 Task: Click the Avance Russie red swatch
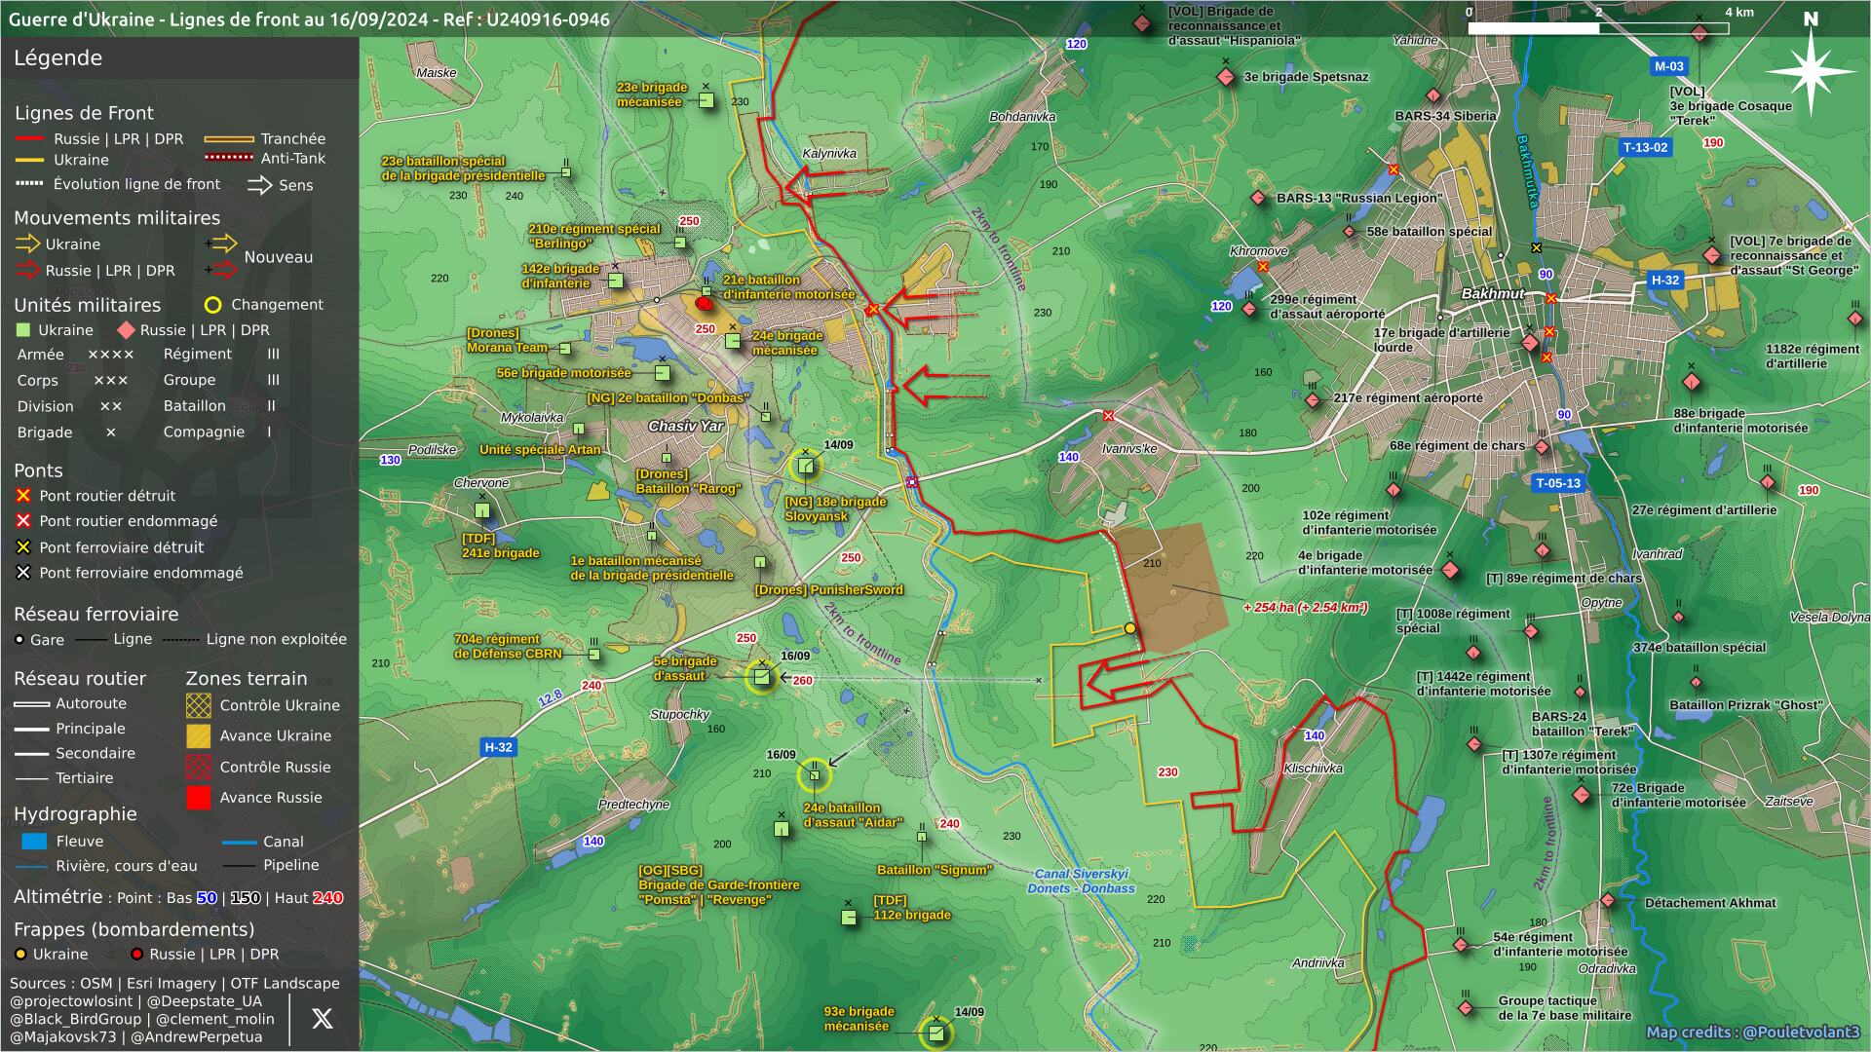coord(198,798)
